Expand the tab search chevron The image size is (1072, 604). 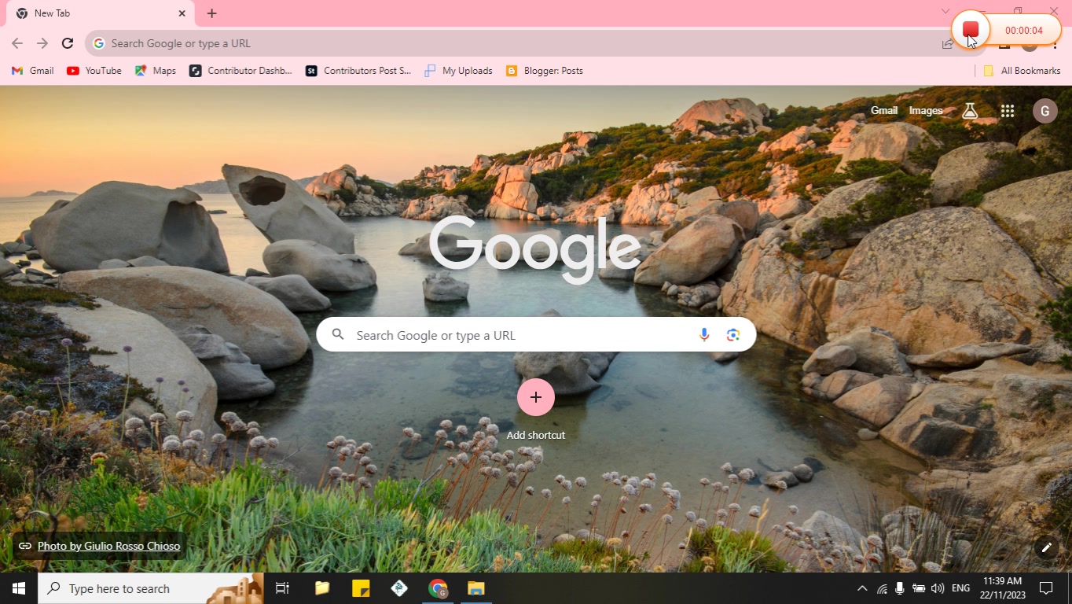coord(945,11)
